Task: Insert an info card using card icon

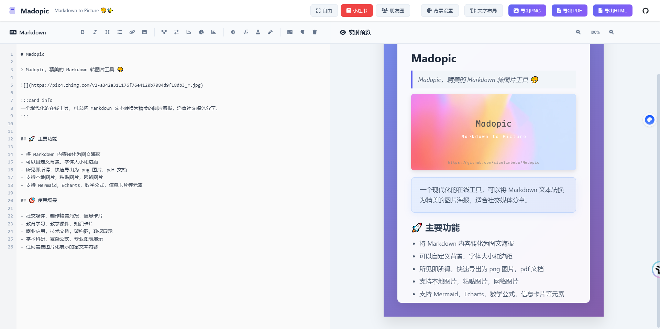Action: (x=290, y=32)
